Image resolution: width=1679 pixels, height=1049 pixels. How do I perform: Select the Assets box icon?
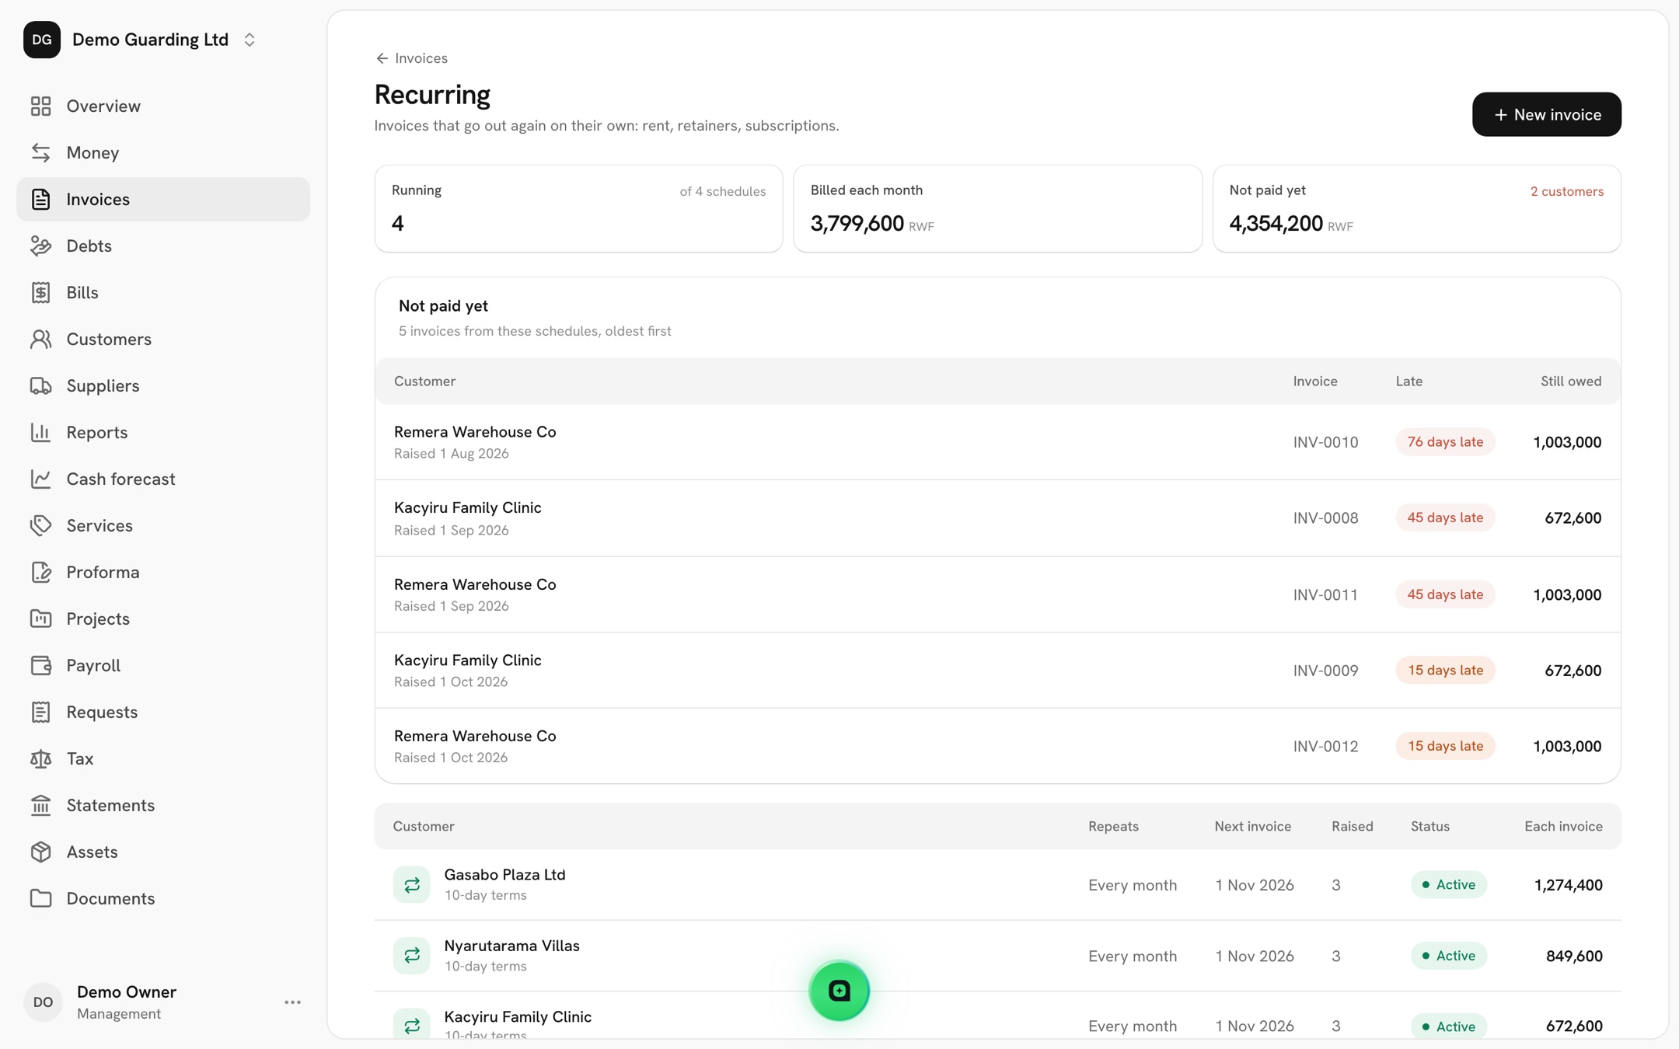(40, 852)
